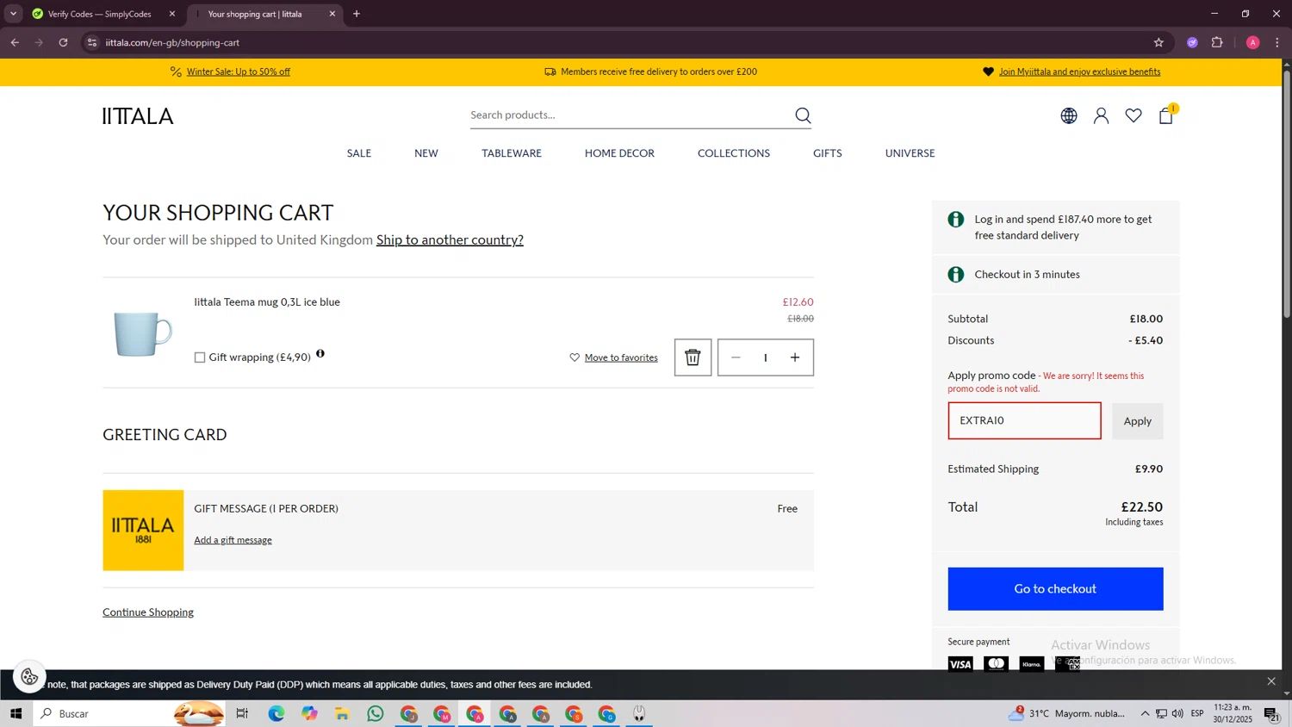Screen dimensions: 1292x727
Task: Delete Teema mug with trash icon
Action: (x=693, y=357)
